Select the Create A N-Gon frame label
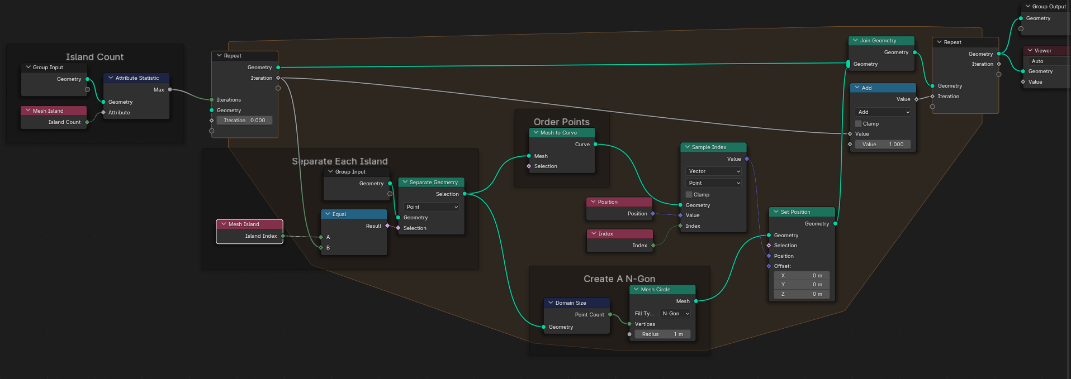Screen dimensions: 1071x379 tap(619, 279)
